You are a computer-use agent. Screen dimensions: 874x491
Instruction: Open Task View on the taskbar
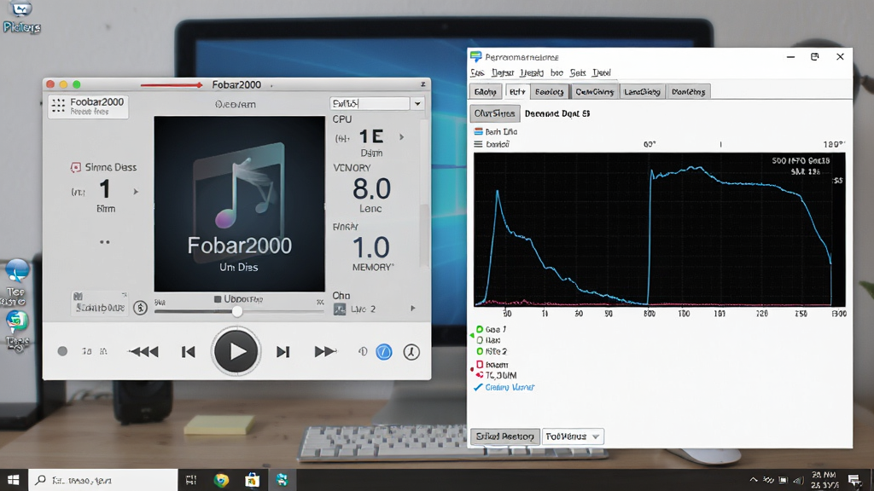191,480
